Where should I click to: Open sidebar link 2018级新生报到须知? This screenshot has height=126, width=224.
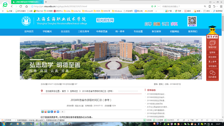[155, 104]
